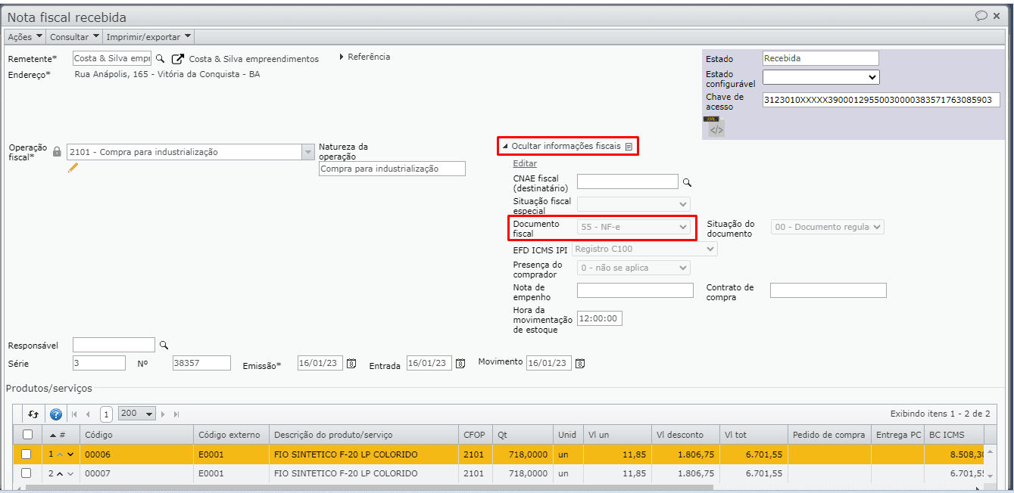
Task: Open the Emissão date calendar icon
Action: pos(351,364)
